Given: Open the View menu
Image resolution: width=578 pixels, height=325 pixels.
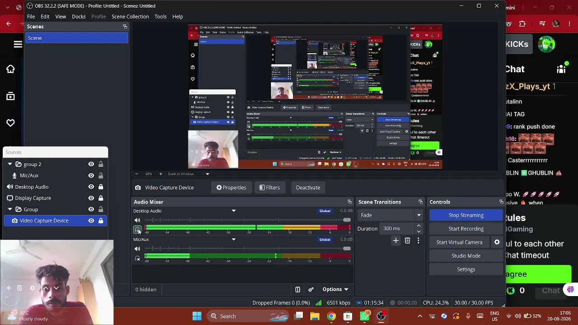Looking at the screenshot, I should (61, 17).
